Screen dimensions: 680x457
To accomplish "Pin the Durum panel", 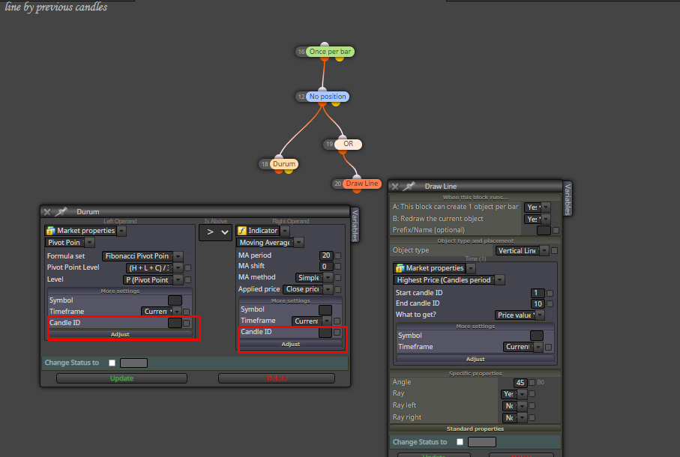I will [x=61, y=211].
